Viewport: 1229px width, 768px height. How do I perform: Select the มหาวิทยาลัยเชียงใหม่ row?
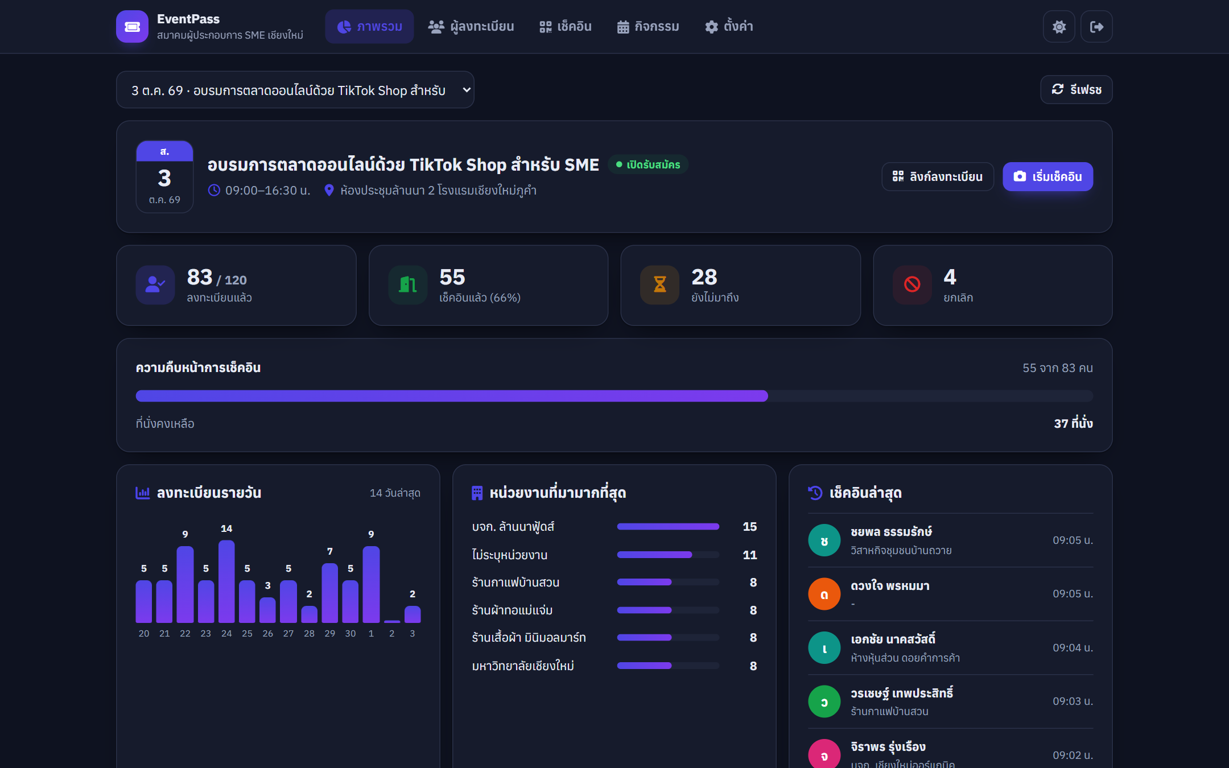point(614,666)
